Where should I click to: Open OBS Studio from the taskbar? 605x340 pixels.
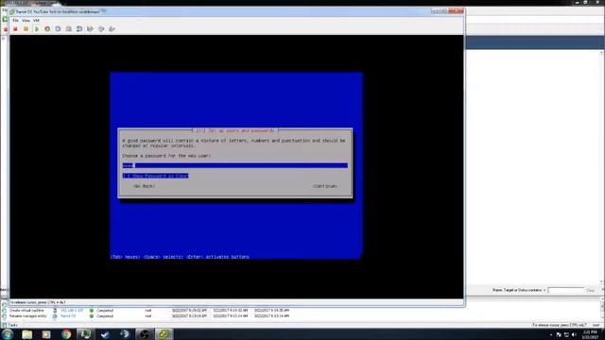click(x=144, y=334)
